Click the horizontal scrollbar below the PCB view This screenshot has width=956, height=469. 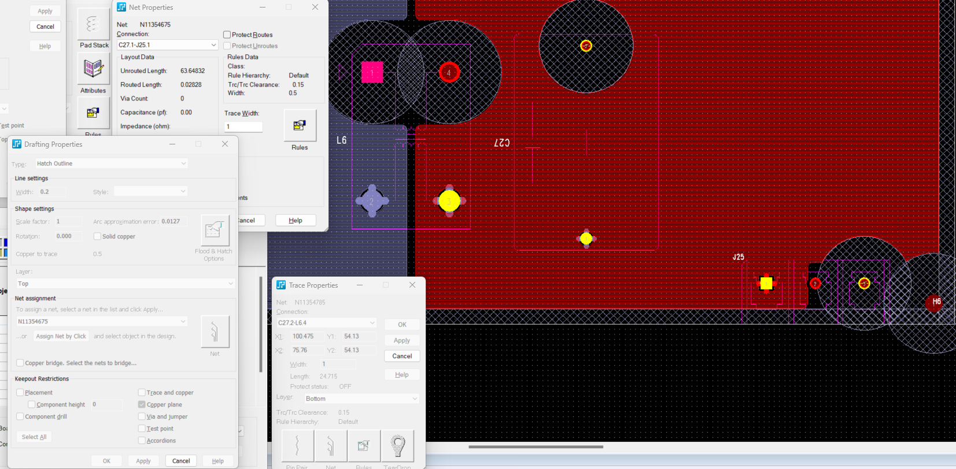click(536, 446)
